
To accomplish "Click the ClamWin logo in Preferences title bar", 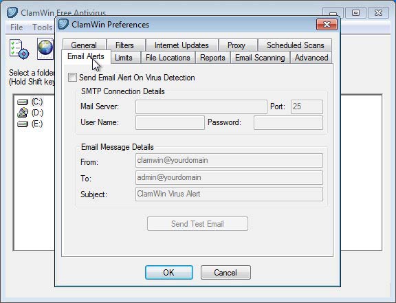I will (x=63, y=24).
